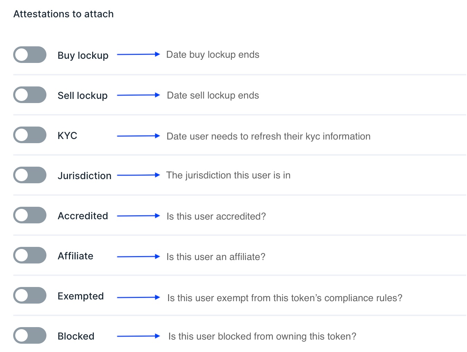Select the KYC label text
Image resolution: width=467 pixels, height=352 pixels.
pos(67,136)
